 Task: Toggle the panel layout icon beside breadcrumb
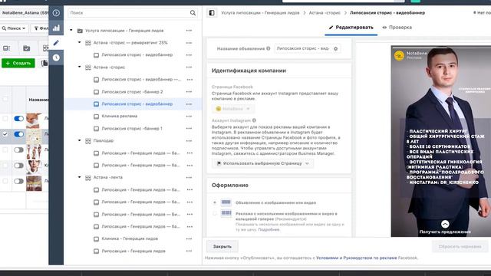click(212, 13)
